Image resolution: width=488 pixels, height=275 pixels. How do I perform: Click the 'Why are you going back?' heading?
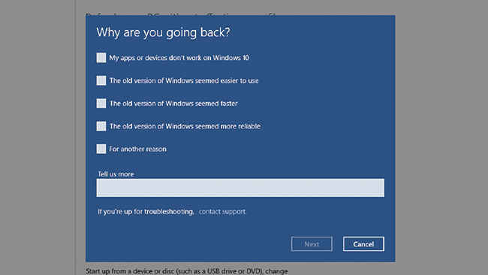point(163,33)
